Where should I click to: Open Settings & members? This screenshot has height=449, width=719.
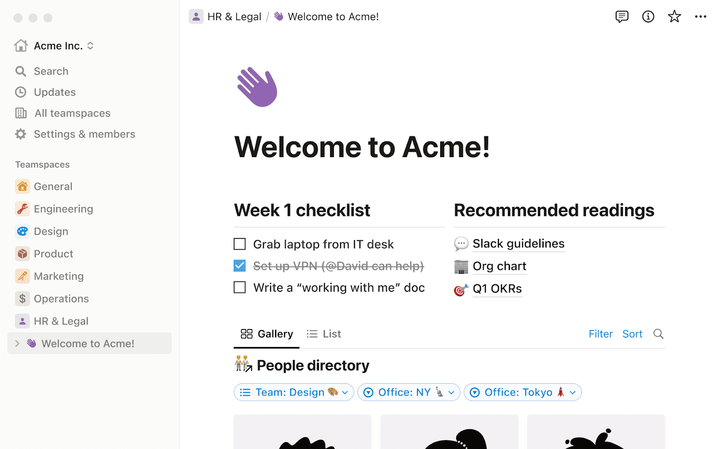tap(84, 134)
